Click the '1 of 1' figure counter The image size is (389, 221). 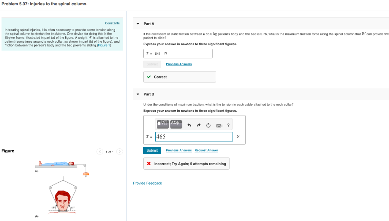point(110,152)
